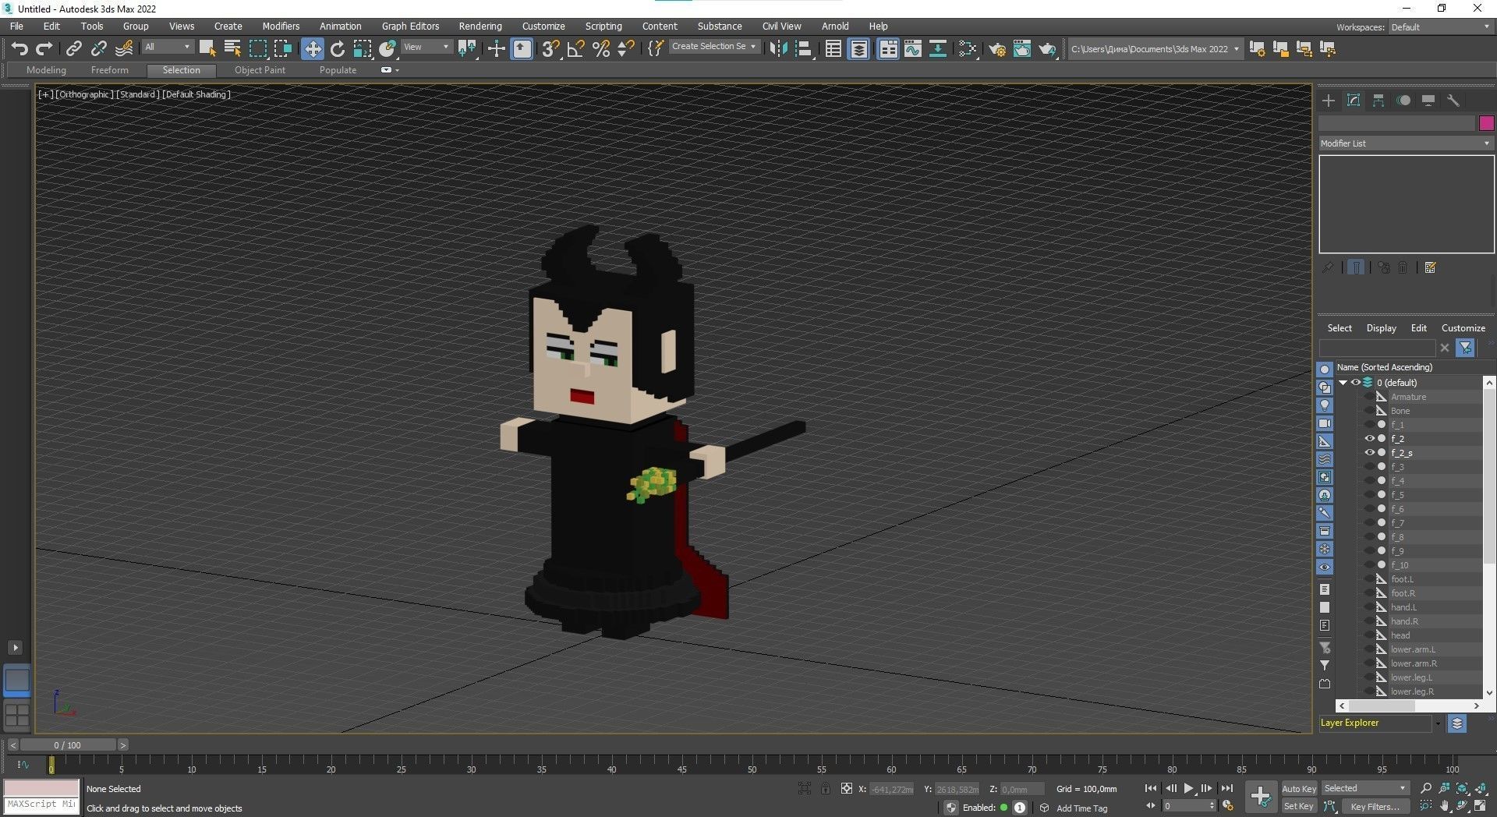The height and width of the screenshot is (817, 1497).
Task: Click the Set Key button
Action: pyautogui.click(x=1299, y=807)
